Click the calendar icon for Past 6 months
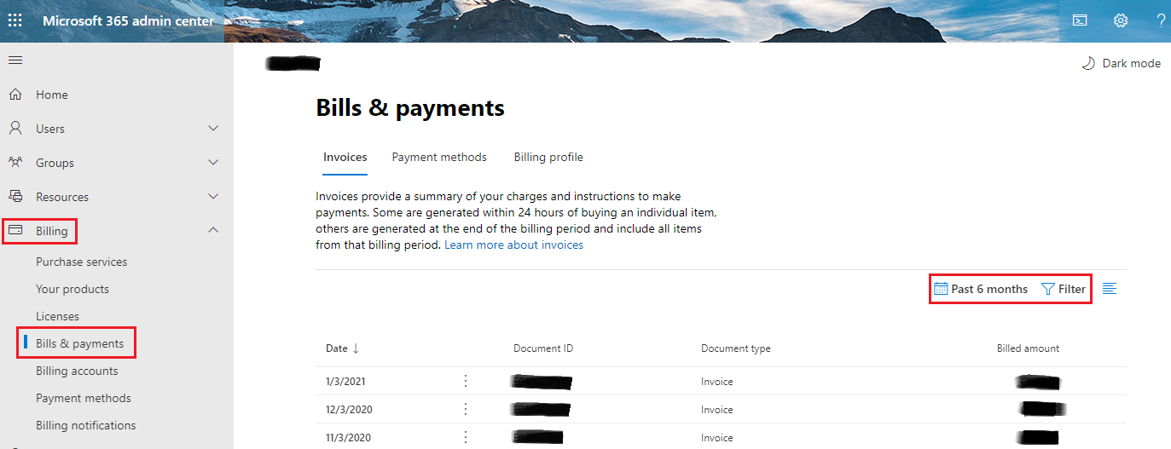 pos(941,289)
